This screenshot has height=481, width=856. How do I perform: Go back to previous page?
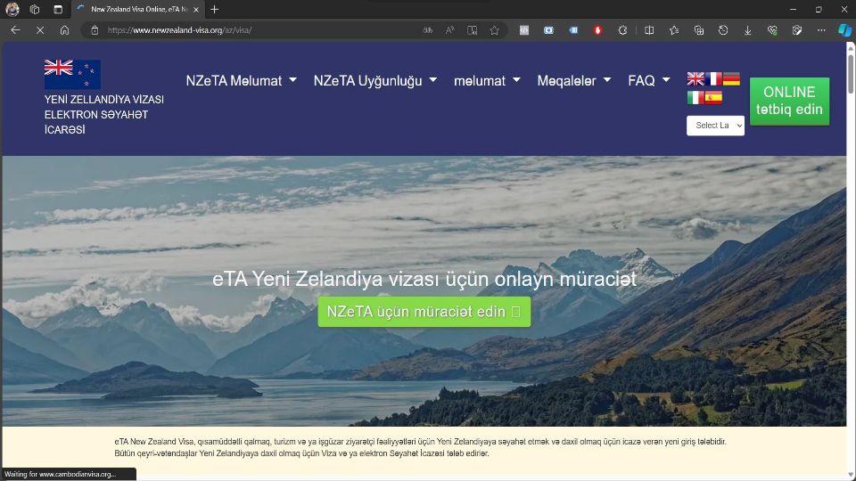[15, 30]
